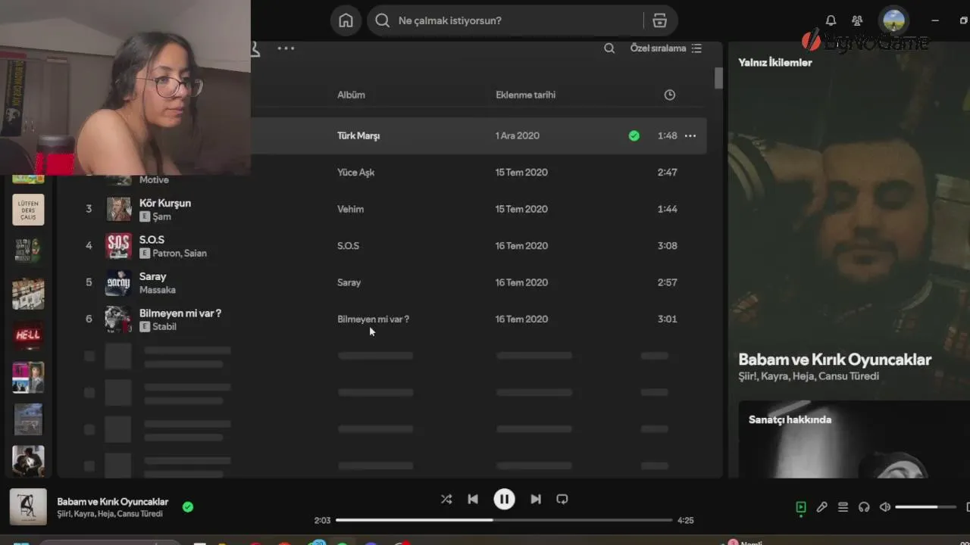This screenshot has width=970, height=545.
Task: Click the now playing album art thumbnail
Action: pos(28,507)
